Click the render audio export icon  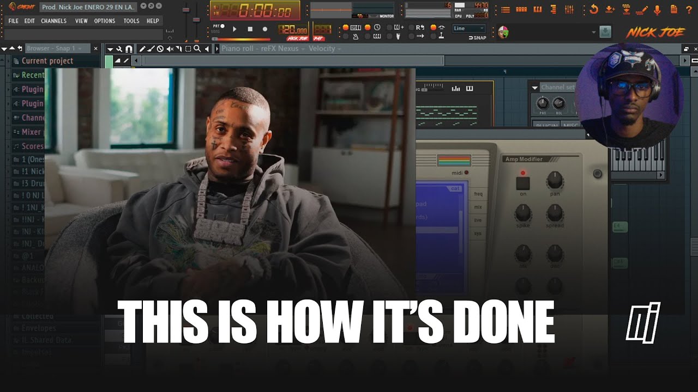(626, 10)
